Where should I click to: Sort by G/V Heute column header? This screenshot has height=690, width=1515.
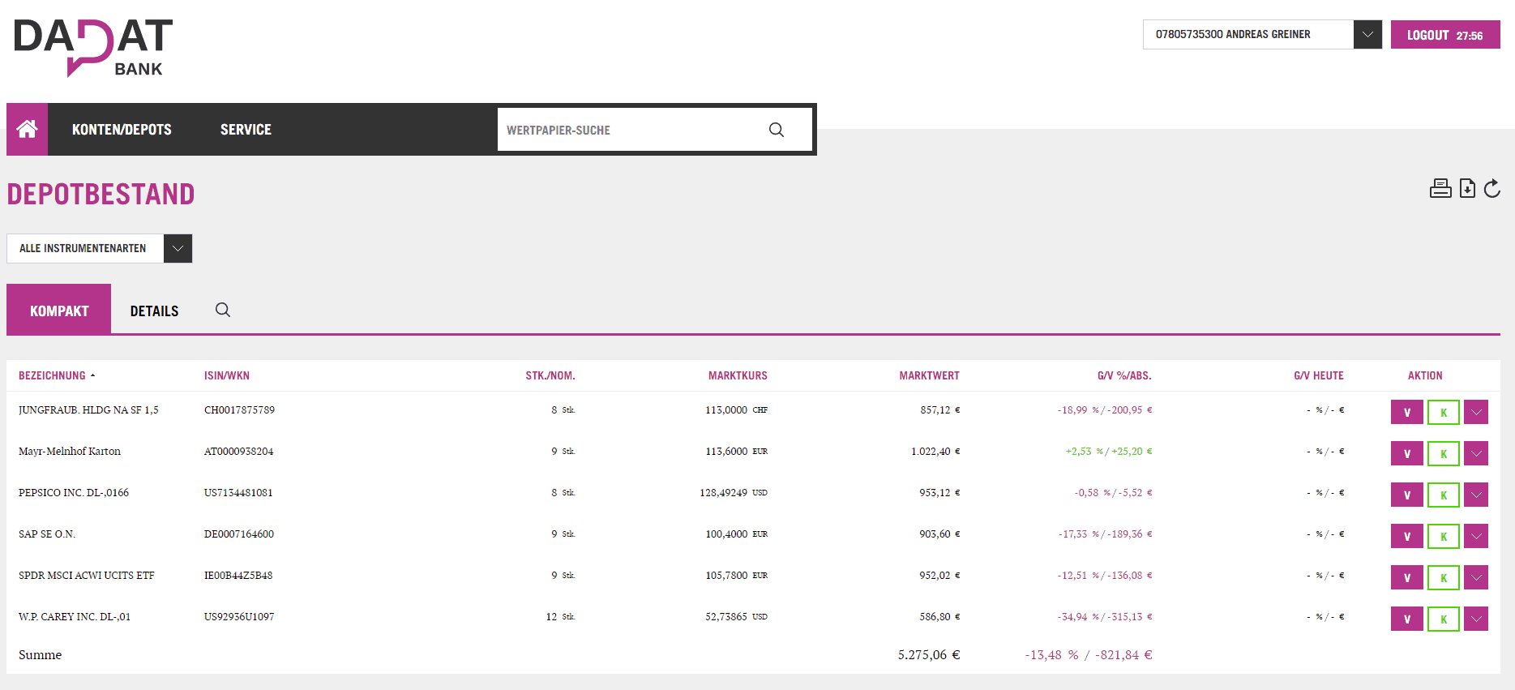[x=1319, y=375]
